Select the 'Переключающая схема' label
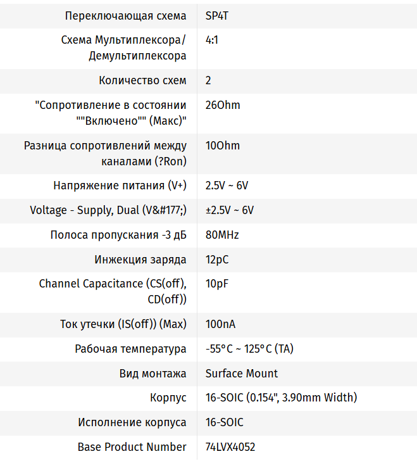Image resolution: width=417 pixels, height=461 pixels. [126, 16]
